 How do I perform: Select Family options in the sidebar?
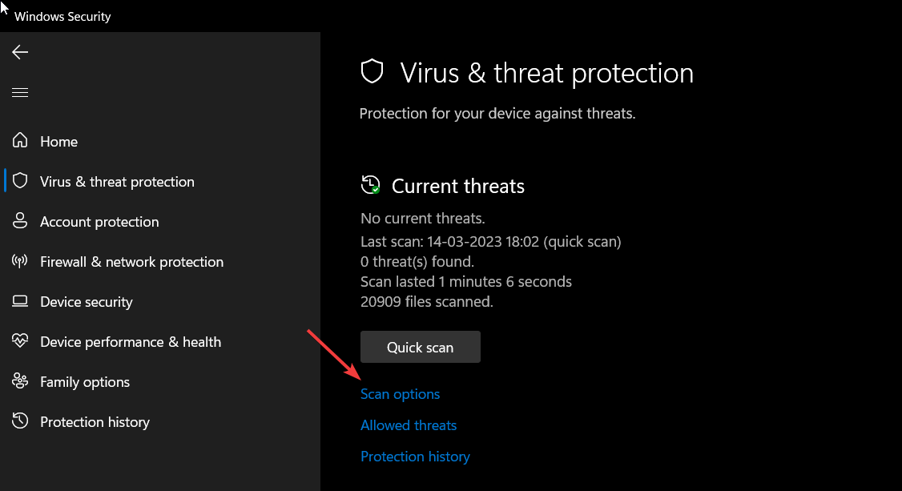[84, 381]
